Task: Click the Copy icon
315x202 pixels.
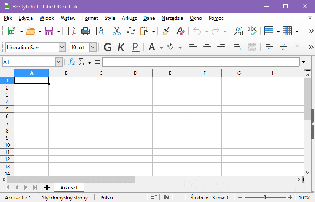Action: pos(131,31)
